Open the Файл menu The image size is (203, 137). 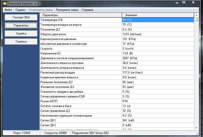click(8, 10)
